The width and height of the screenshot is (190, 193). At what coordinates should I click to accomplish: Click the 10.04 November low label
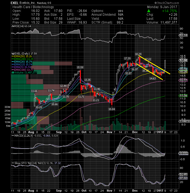pos(112,109)
